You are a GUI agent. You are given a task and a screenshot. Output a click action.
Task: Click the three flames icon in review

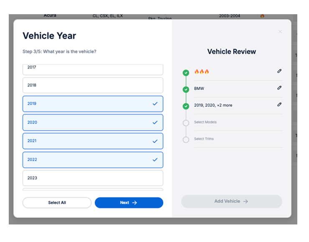point(202,72)
